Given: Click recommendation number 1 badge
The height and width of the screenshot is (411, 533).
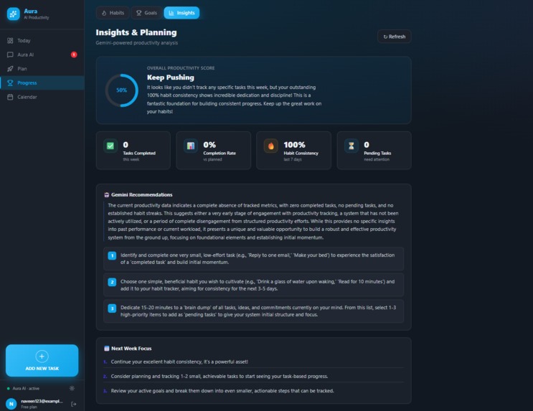Looking at the screenshot, I should (112, 255).
